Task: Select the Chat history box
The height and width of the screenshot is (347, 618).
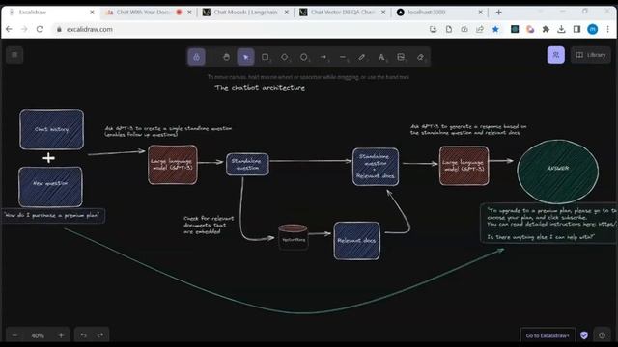Action: (x=51, y=129)
